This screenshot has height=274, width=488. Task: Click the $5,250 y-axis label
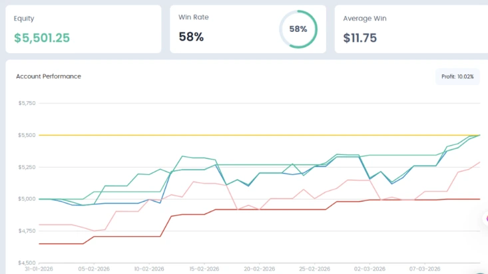coord(27,167)
